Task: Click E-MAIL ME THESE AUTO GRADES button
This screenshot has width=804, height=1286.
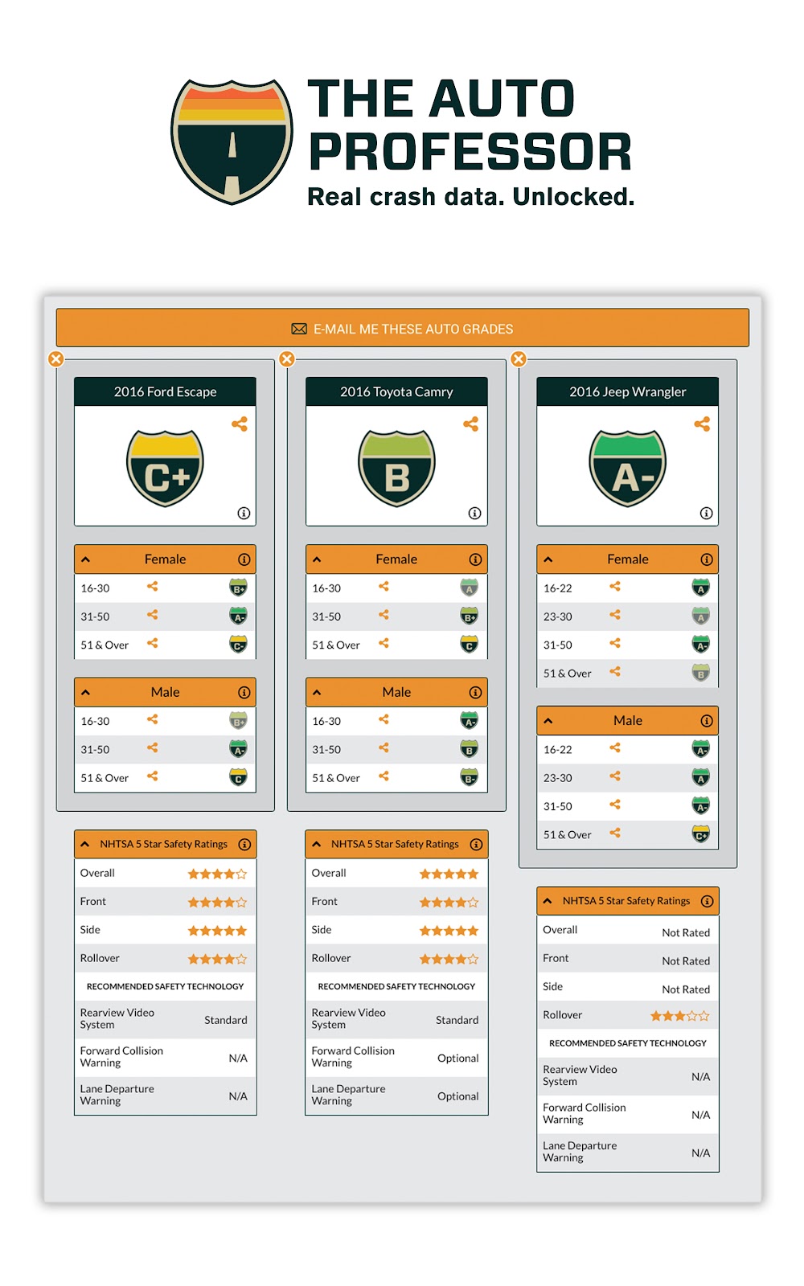Action: (402, 328)
